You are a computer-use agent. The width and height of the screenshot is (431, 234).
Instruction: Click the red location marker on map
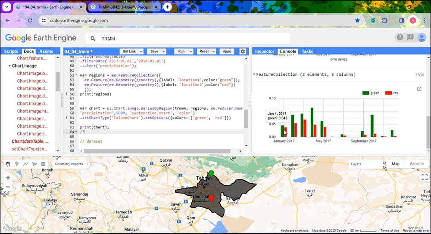point(211,198)
